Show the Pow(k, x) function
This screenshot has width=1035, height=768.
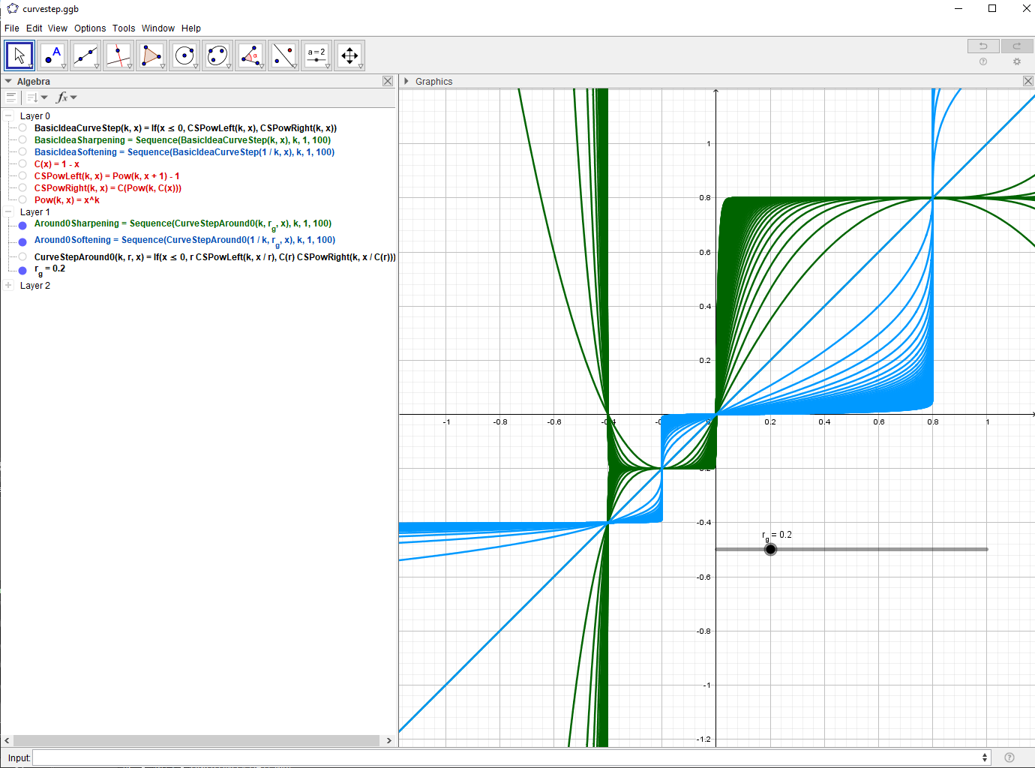22,200
